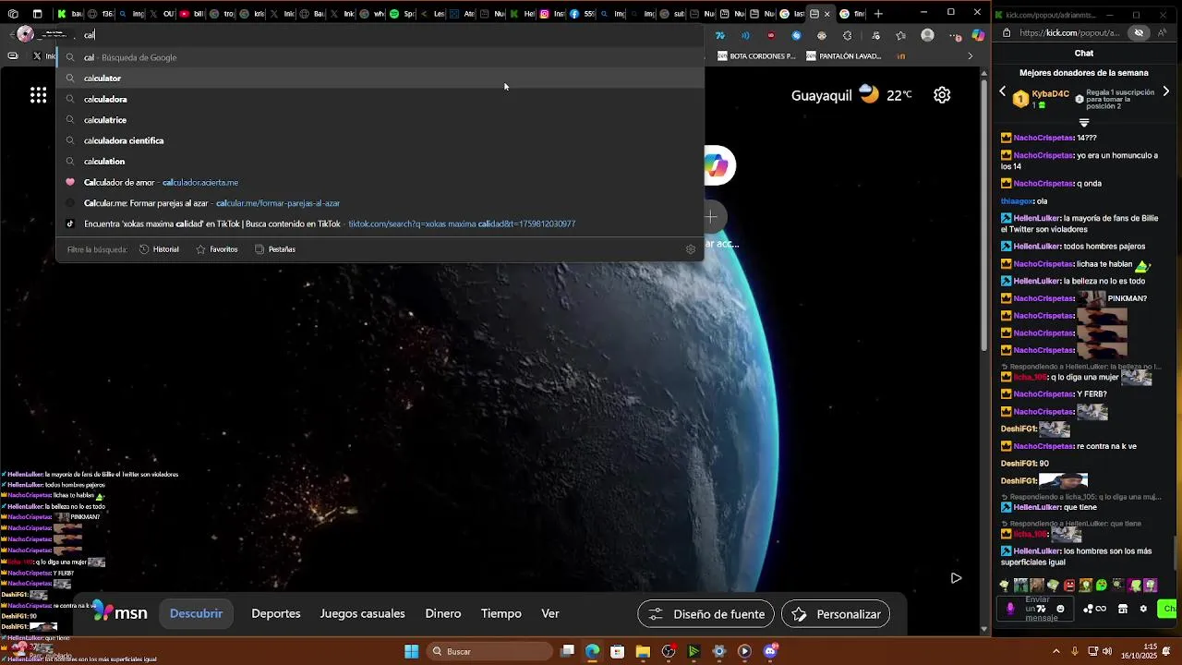The image size is (1182, 665).
Task: Click tracking prevention eye icon in Kick window
Action: (x=1139, y=32)
